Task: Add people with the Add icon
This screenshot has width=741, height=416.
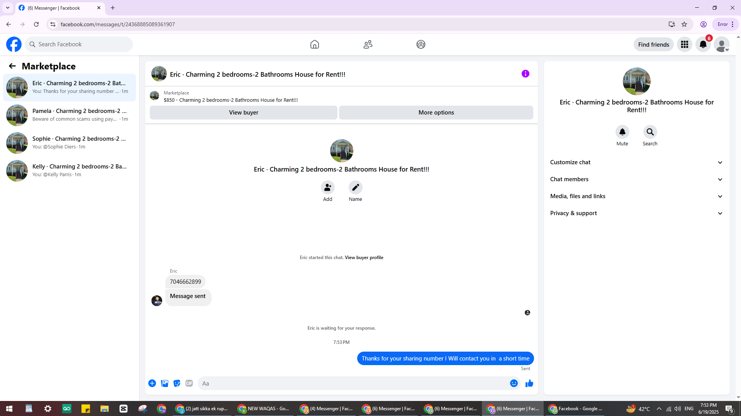Action: click(328, 187)
